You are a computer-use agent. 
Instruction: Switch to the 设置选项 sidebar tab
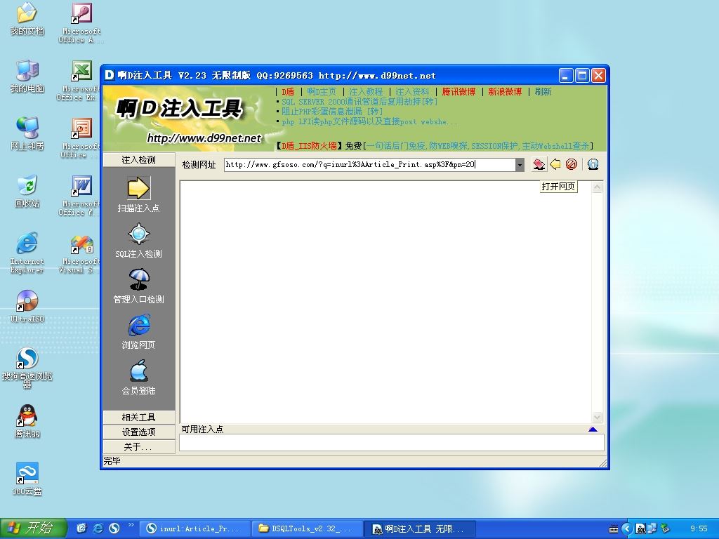pyautogui.click(x=138, y=432)
